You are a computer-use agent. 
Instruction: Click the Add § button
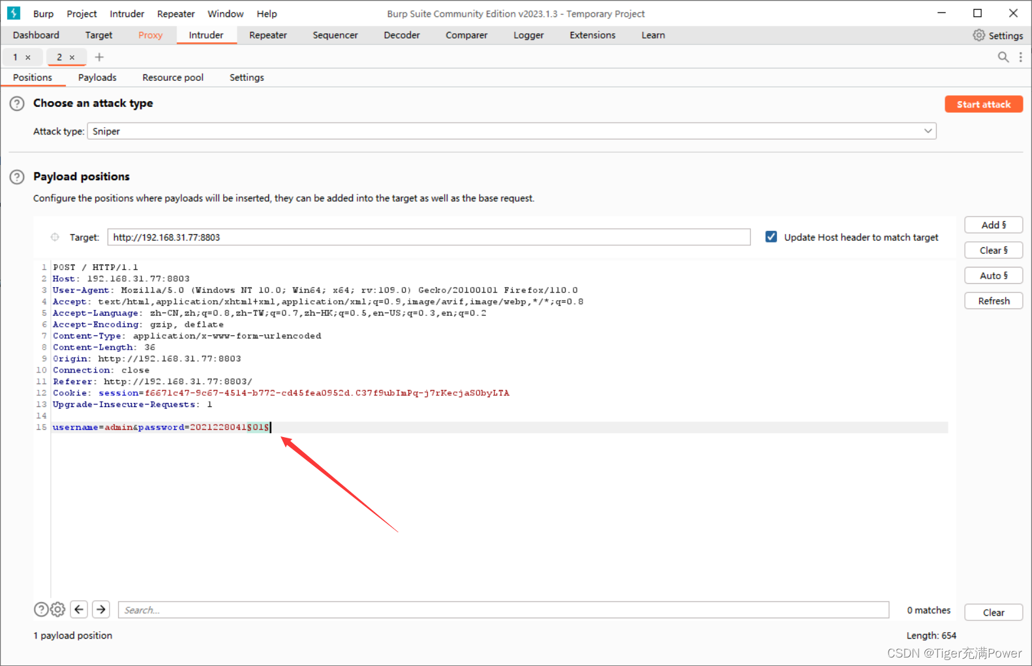[x=994, y=225]
